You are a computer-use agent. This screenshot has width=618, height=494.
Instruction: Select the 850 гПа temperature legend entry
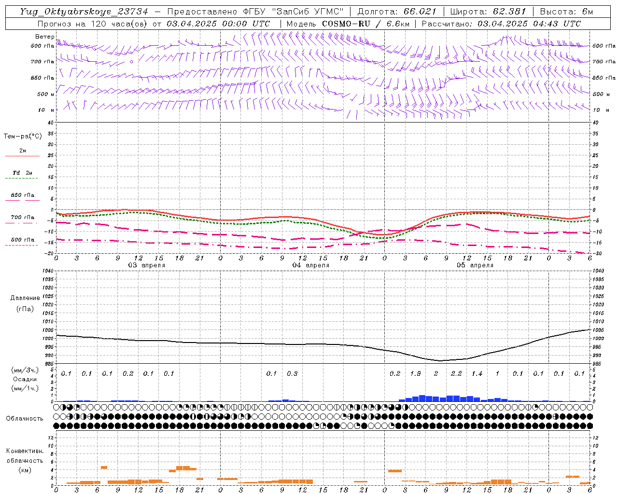pos(23,195)
